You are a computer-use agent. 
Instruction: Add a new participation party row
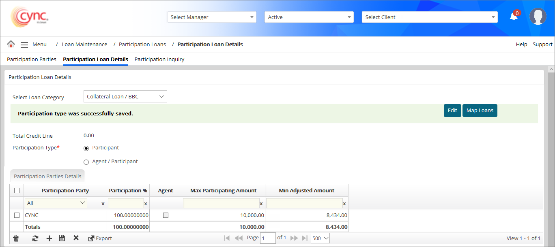49,238
